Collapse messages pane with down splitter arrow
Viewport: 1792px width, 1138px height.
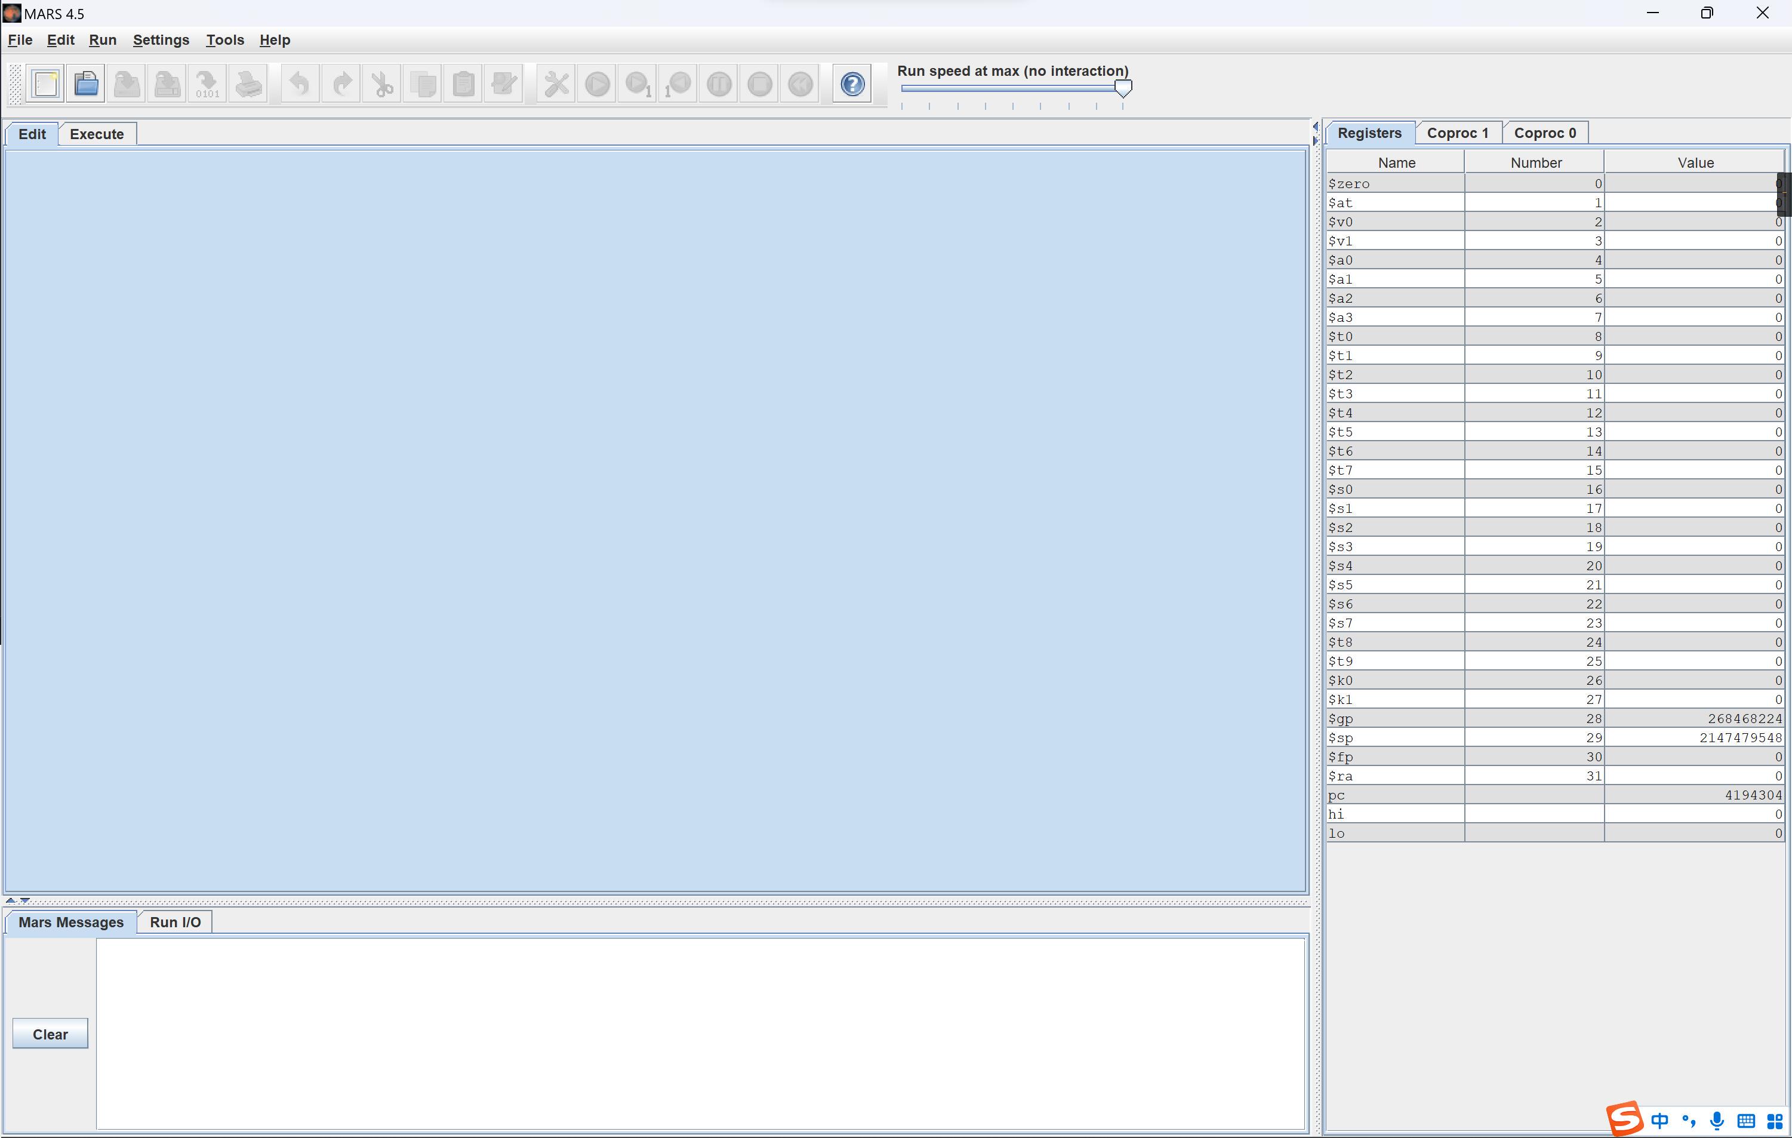click(24, 900)
